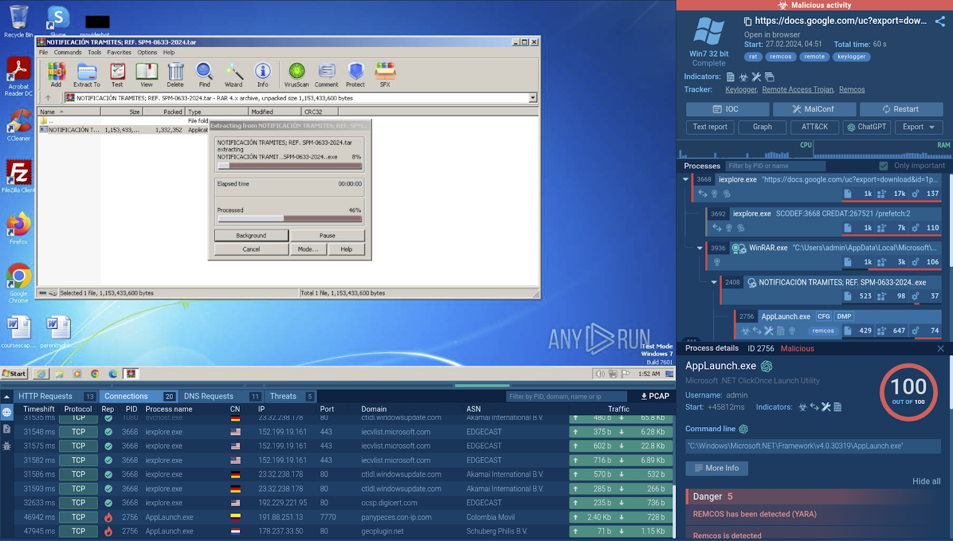Viewport: 953px width, 541px height.
Task: Click the share icon beside the URL
Action: (x=940, y=21)
